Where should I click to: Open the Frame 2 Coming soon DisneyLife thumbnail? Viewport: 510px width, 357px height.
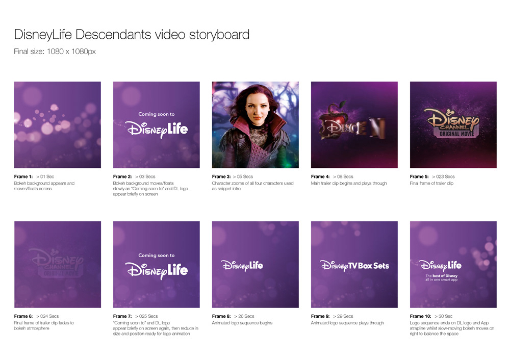click(x=157, y=125)
